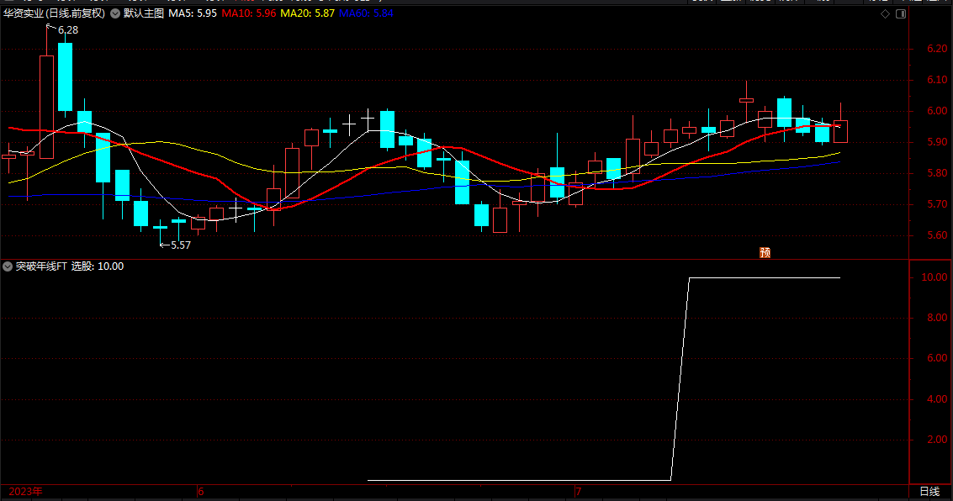Viewport: 953px width, 501px height.
Task: Select the red MA10: 5.96 label
Action: pyautogui.click(x=249, y=13)
